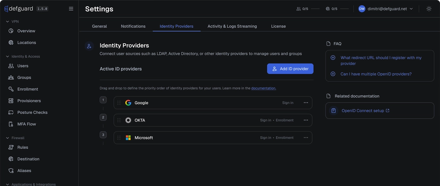Click the Destination globe icon
Screen dimensions: 440x186
[x=11, y=159]
